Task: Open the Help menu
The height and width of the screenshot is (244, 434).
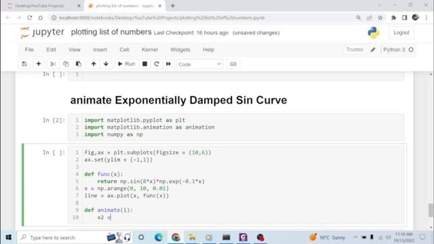Action: [x=208, y=49]
